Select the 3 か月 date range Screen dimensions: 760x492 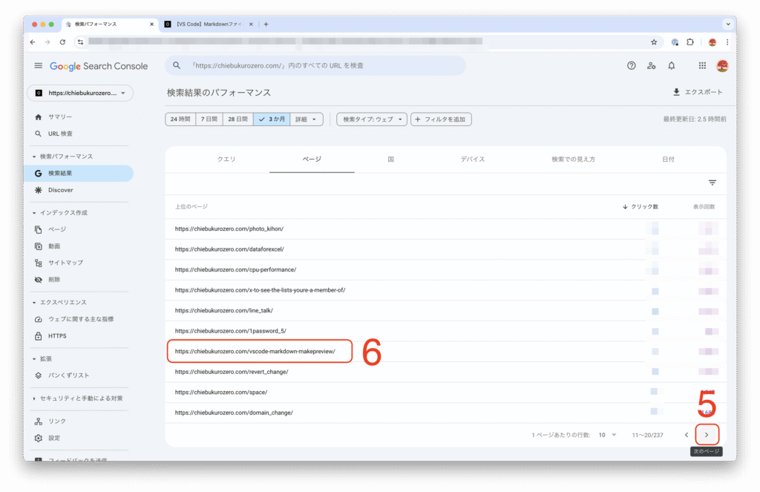pyautogui.click(x=272, y=119)
